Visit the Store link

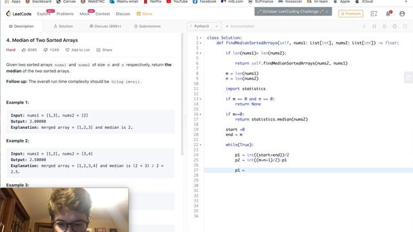click(145, 14)
